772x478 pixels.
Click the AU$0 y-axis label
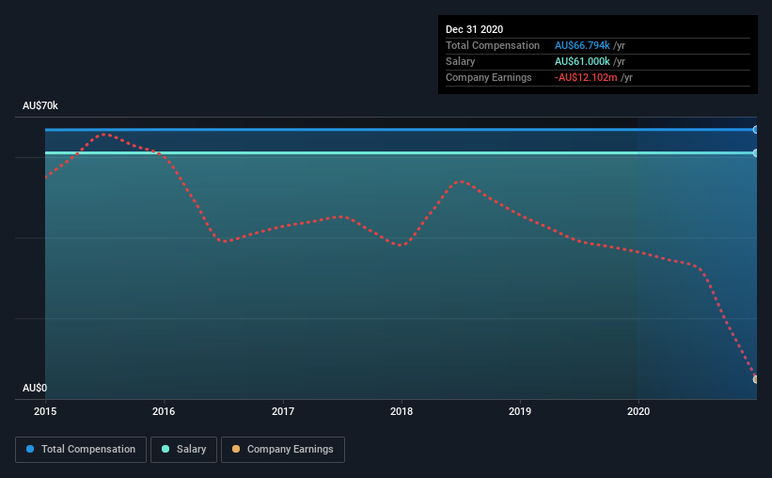35,389
